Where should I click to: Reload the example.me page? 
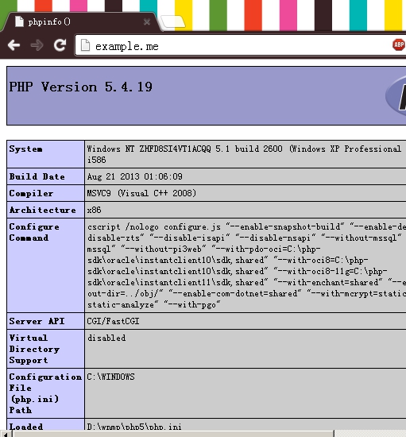[x=60, y=45]
